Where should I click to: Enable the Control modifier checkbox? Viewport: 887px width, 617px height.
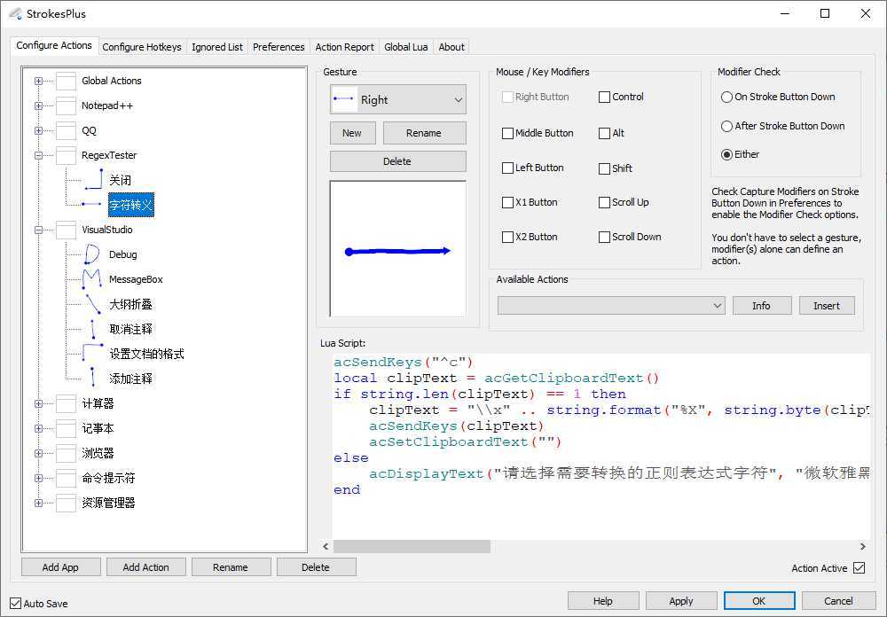(604, 97)
